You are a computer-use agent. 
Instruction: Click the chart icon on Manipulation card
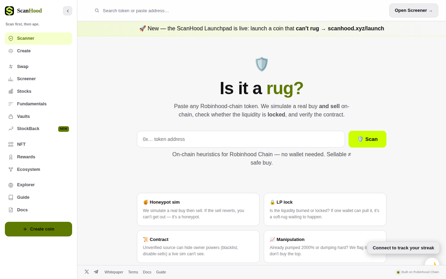click(x=272, y=240)
